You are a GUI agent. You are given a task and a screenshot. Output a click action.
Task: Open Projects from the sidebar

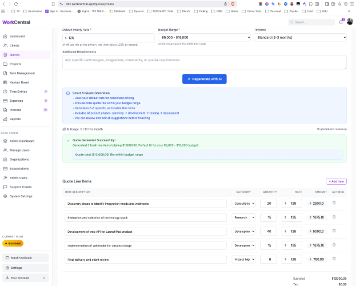(x=15, y=64)
